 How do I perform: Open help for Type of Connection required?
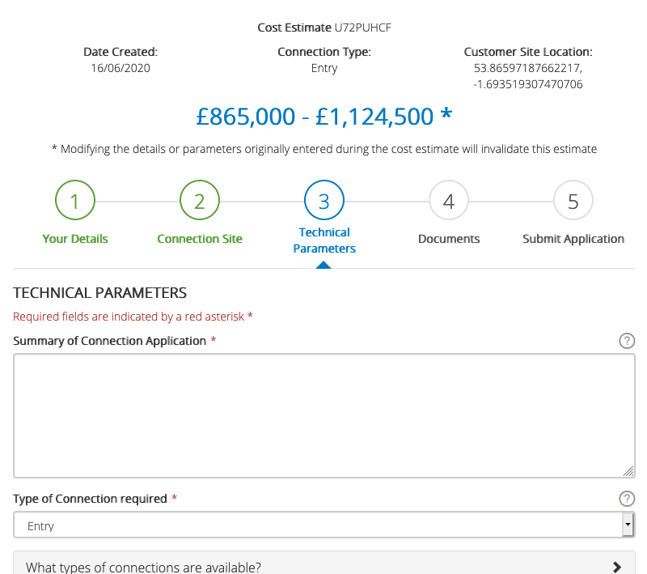[626, 499]
